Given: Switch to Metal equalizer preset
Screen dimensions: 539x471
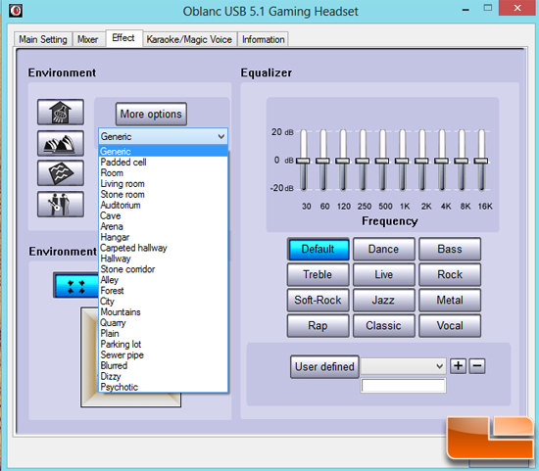Looking at the screenshot, I should point(450,300).
